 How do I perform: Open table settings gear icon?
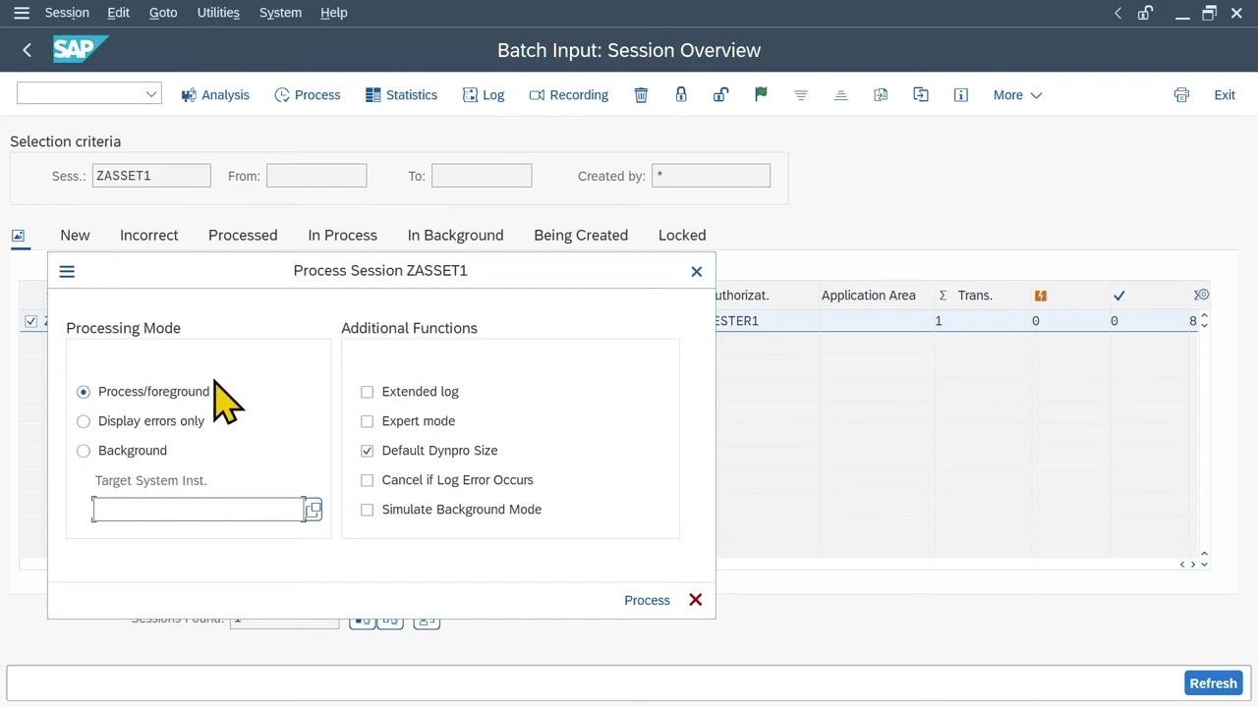(x=1201, y=295)
